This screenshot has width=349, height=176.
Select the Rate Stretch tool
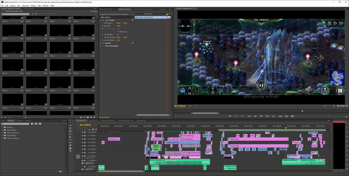point(70,134)
